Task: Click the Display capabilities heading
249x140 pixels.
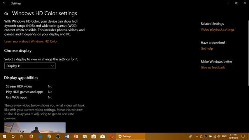Action: [x=21, y=78]
